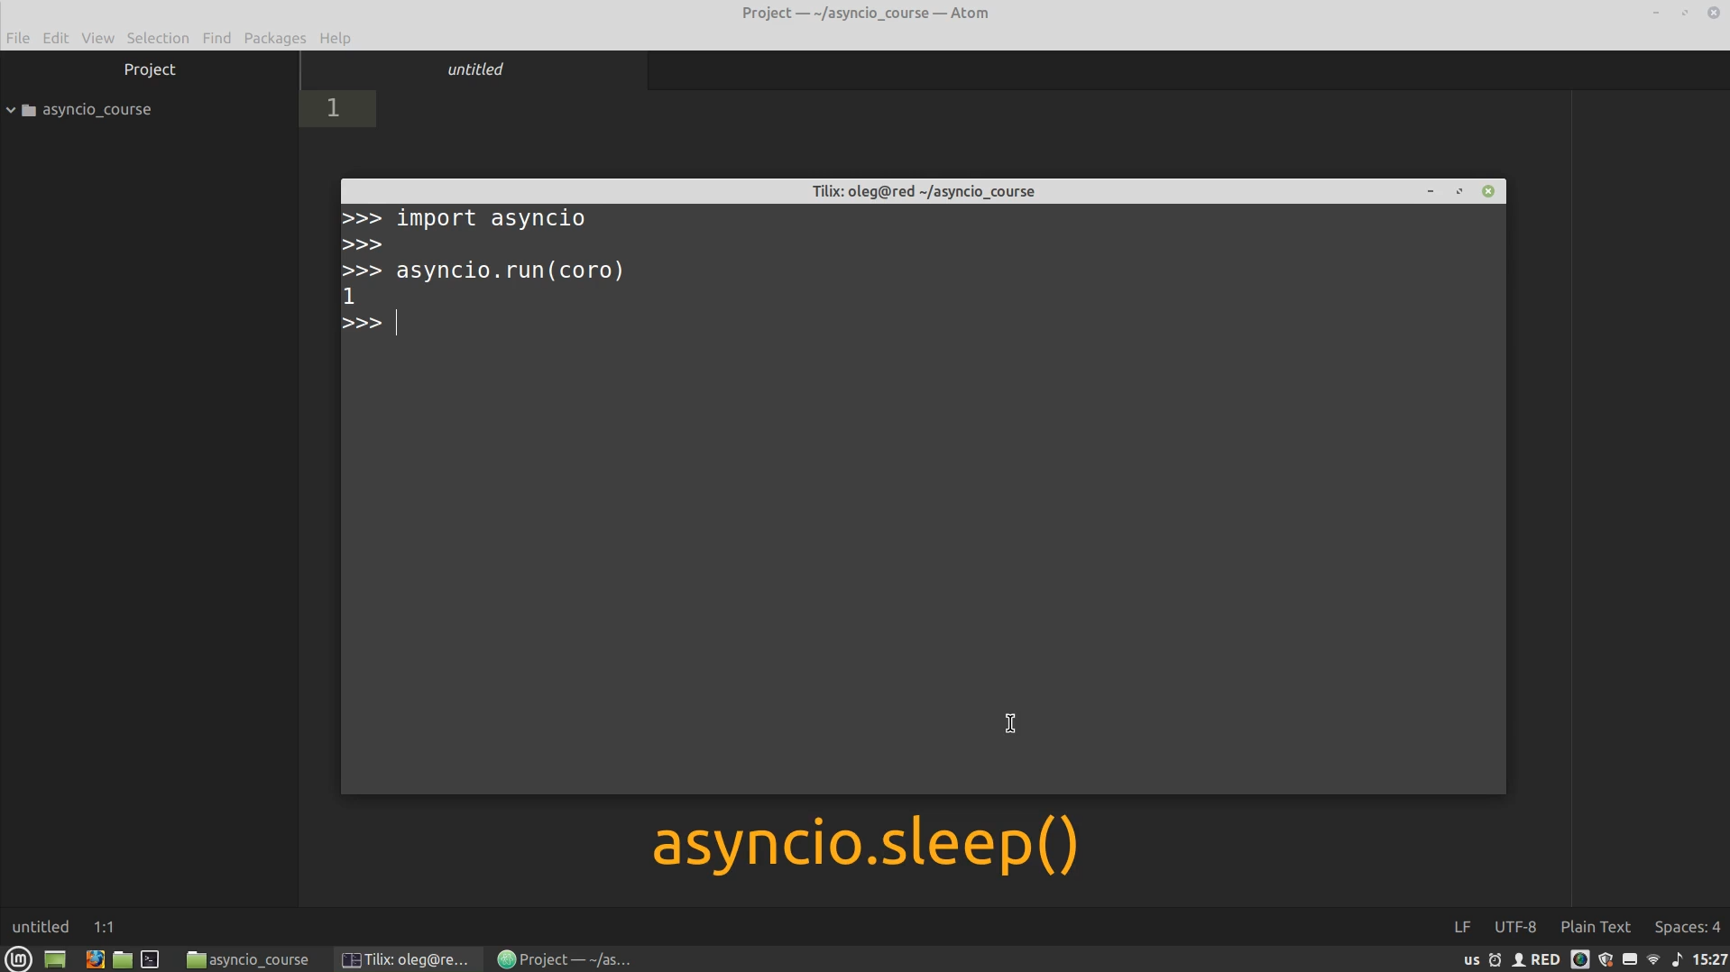Click the alarm clock tray icon

click(1495, 959)
